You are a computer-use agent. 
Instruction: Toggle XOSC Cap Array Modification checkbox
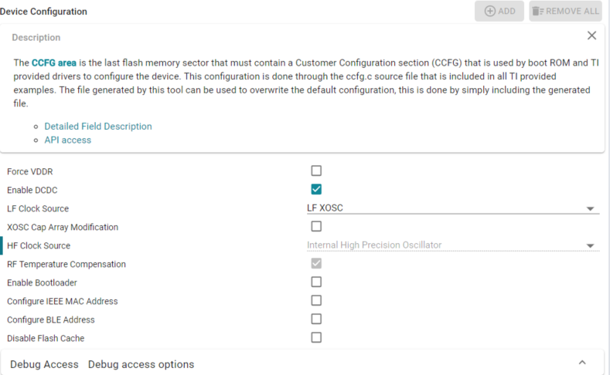316,226
